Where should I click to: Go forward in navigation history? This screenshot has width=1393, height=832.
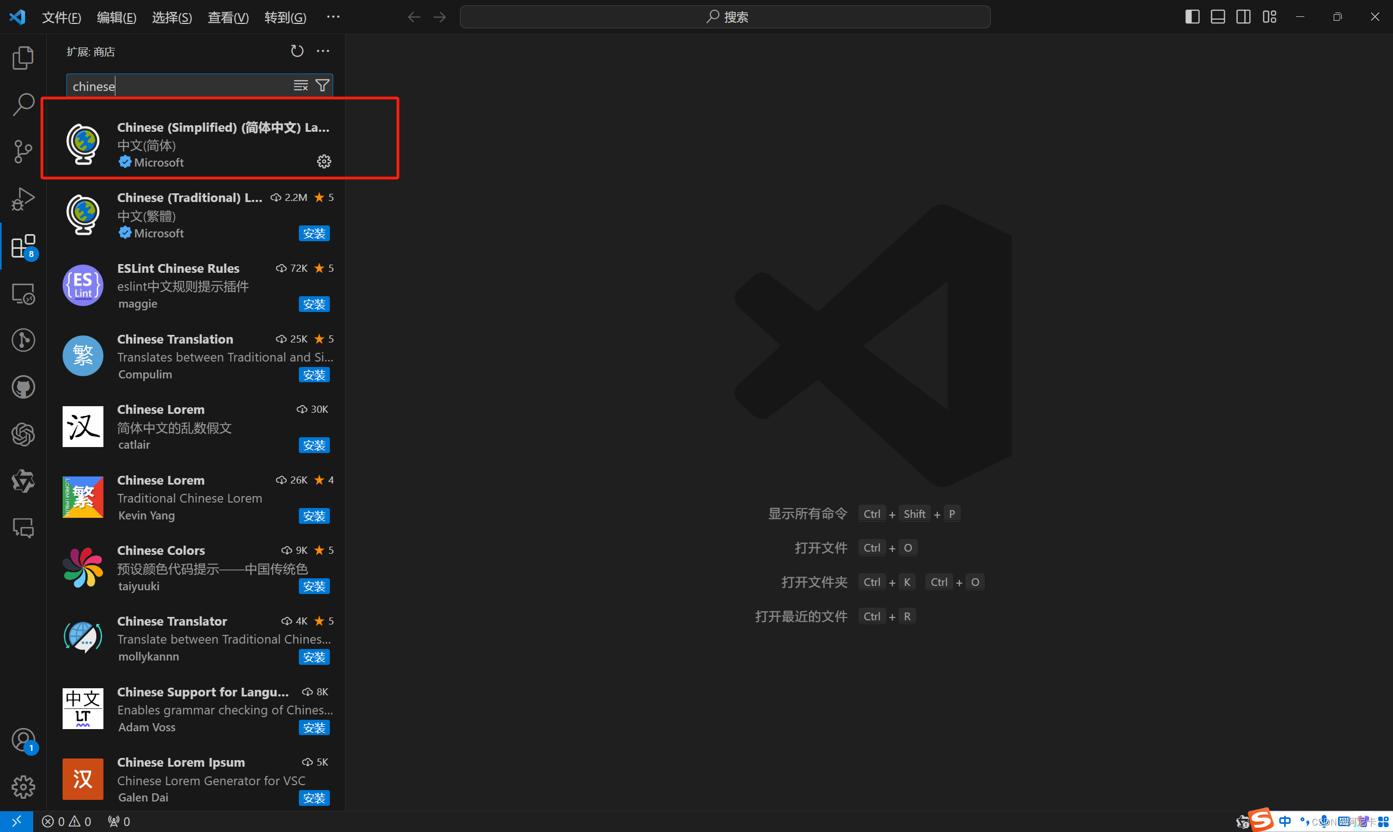coord(440,17)
